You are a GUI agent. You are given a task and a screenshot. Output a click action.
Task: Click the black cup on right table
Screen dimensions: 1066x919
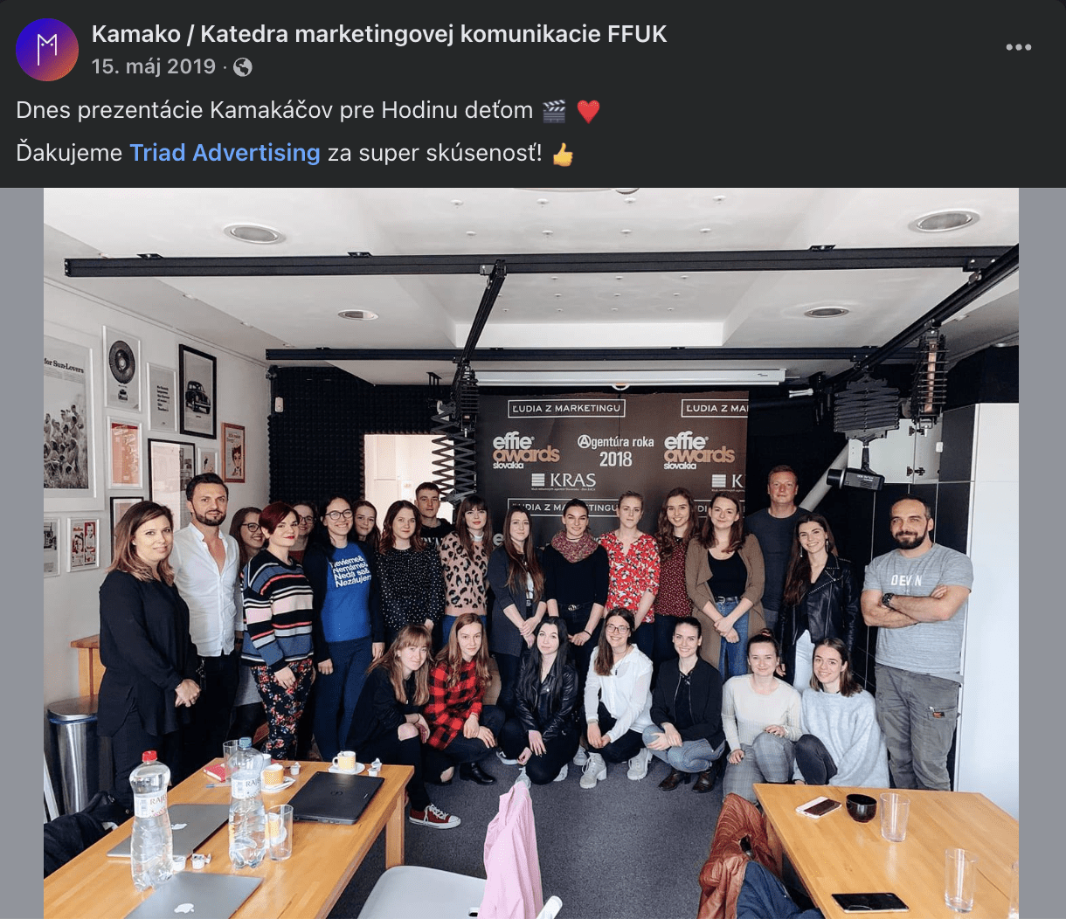tap(861, 807)
